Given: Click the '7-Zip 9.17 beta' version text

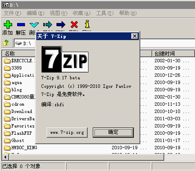Looking at the screenshot, I should point(61,78).
